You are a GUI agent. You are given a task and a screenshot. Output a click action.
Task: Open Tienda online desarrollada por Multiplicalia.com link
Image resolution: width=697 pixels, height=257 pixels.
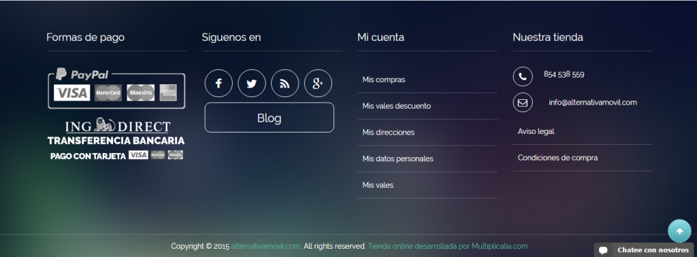448,246
